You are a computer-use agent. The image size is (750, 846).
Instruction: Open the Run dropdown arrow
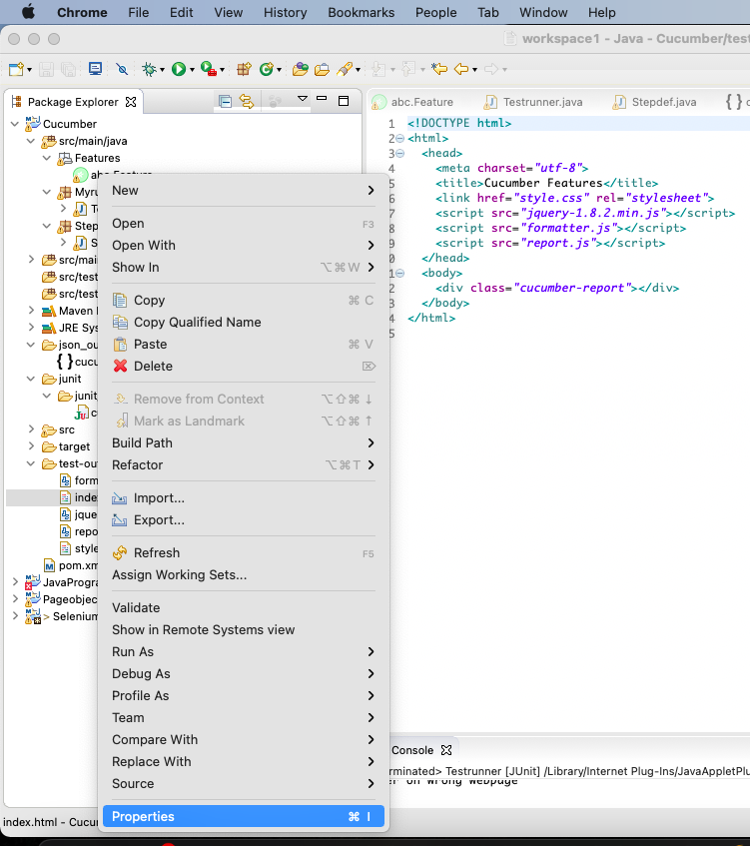[x=192, y=70]
